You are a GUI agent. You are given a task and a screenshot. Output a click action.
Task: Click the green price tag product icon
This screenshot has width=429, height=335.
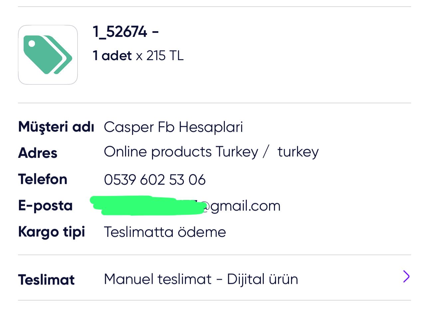(x=48, y=55)
